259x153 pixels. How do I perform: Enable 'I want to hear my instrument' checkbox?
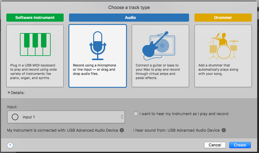coord(136,114)
